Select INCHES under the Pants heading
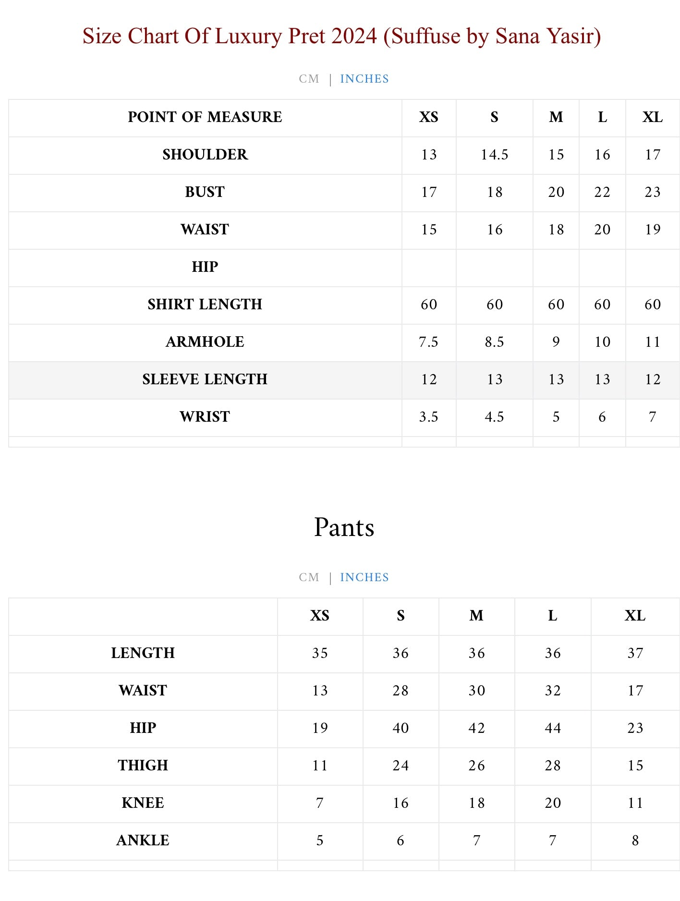The height and width of the screenshot is (901, 680). tap(364, 577)
